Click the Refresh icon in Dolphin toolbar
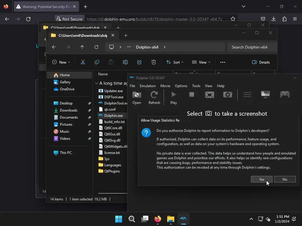The height and width of the screenshot is (226, 302). pos(154,95)
